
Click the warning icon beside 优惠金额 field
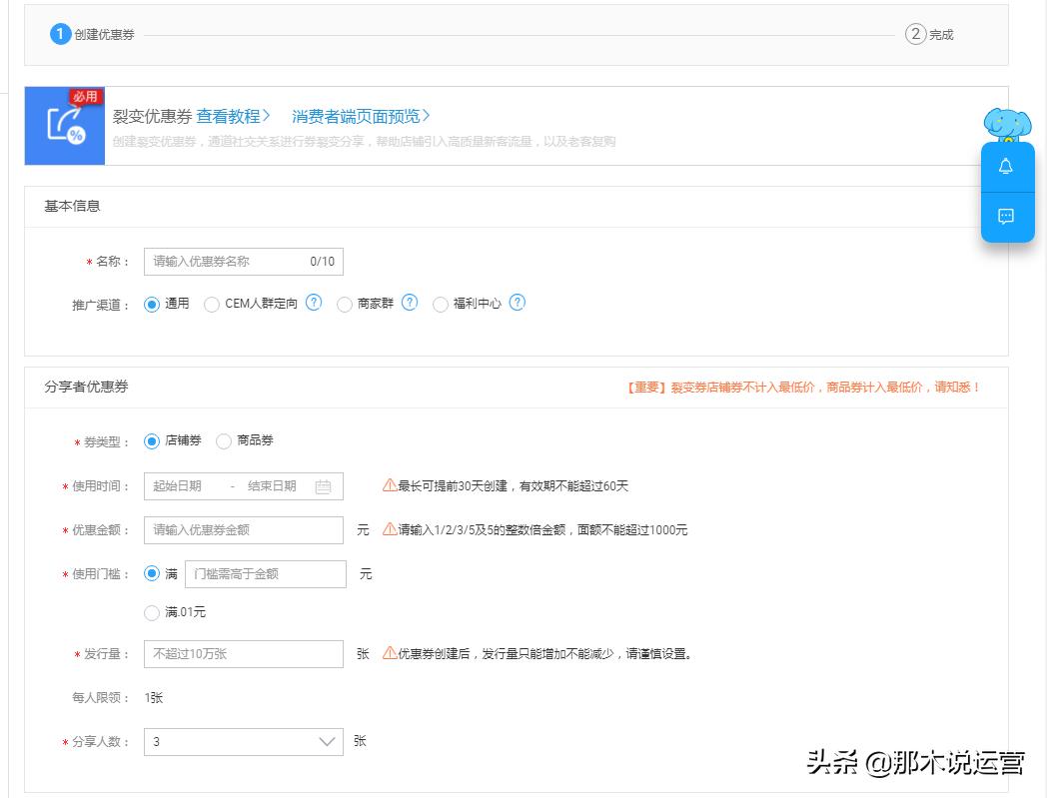point(390,530)
